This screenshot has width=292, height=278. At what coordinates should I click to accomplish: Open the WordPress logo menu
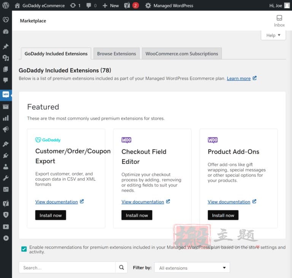[6, 5]
